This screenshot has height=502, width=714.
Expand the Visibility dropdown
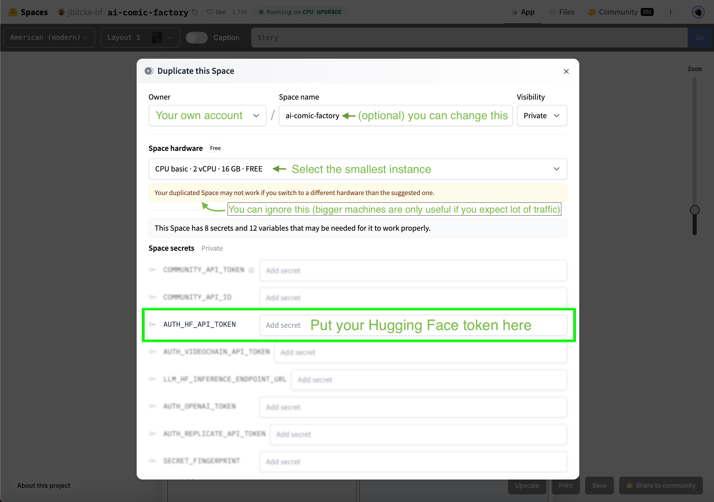pyautogui.click(x=542, y=115)
